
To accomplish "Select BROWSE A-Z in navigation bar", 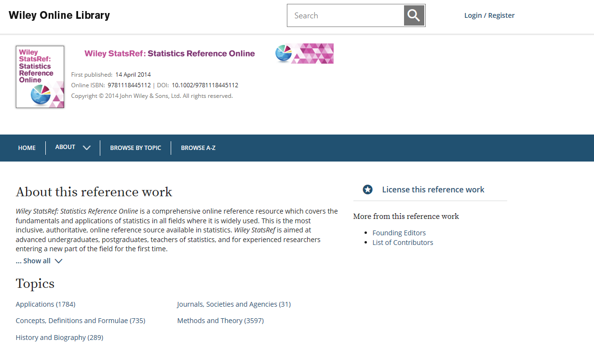I will click(x=198, y=148).
